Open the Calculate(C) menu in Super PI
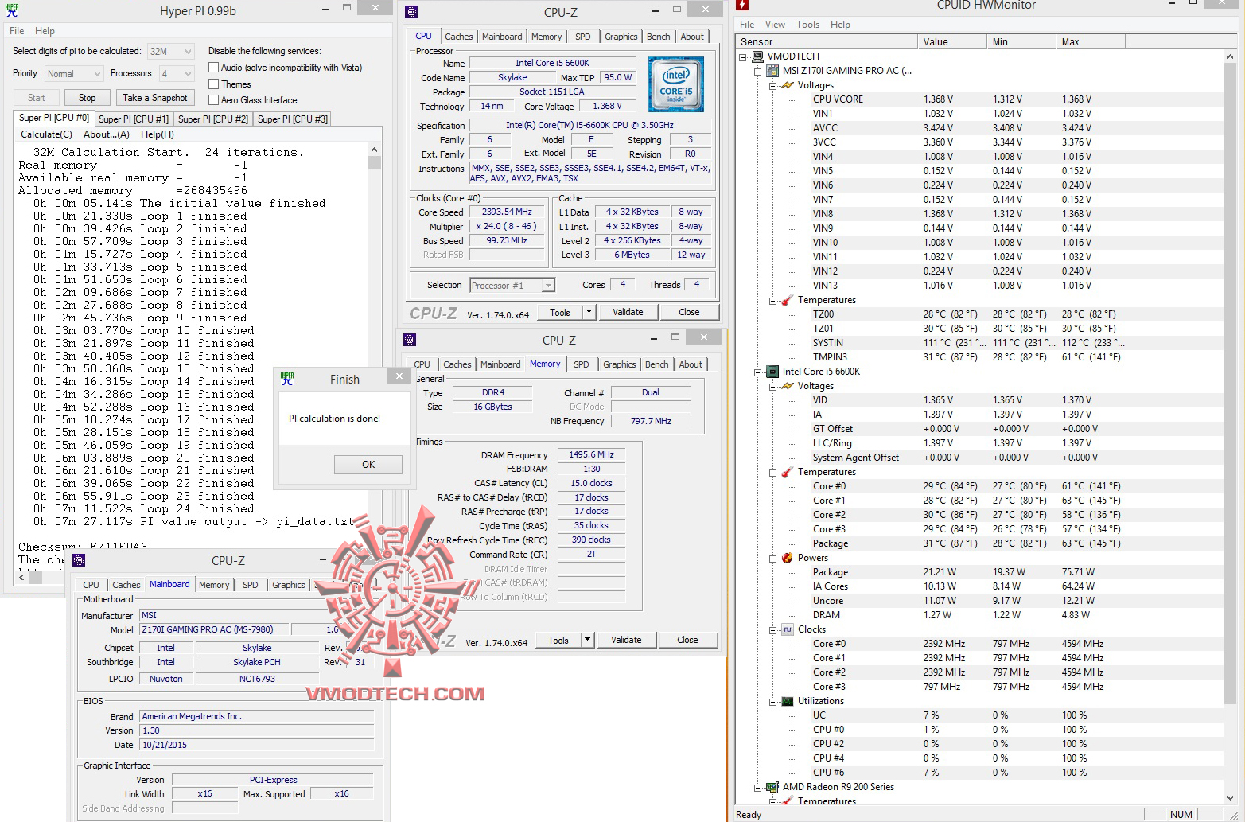 pyautogui.click(x=46, y=134)
